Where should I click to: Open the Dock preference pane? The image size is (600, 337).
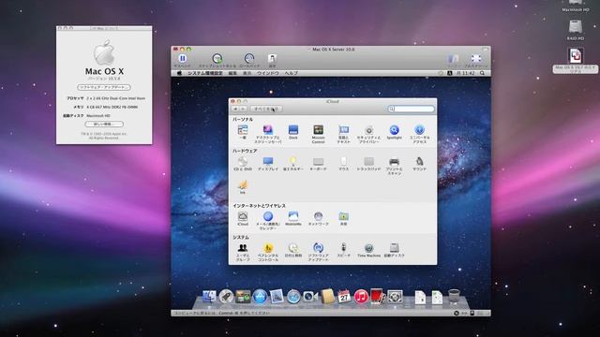click(x=293, y=132)
